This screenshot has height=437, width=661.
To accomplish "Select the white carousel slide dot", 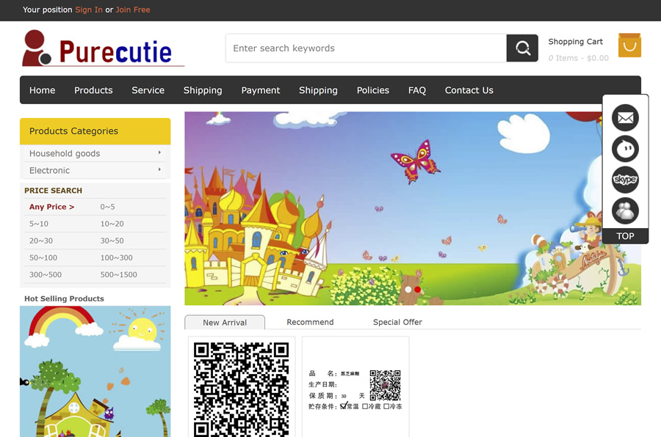I will tap(408, 290).
